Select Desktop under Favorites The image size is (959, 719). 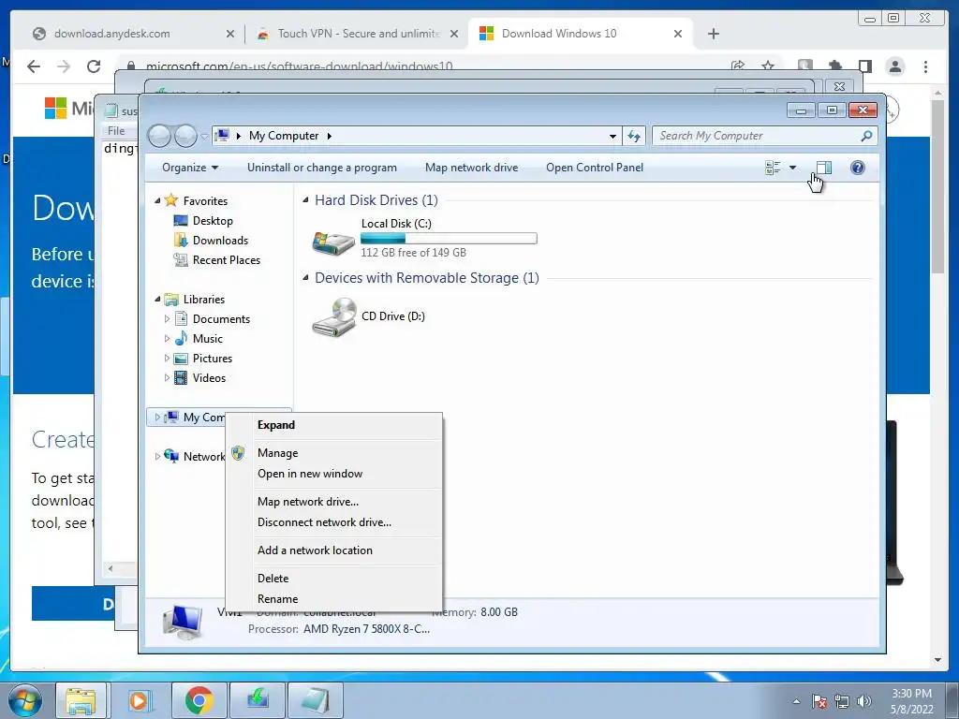click(213, 221)
